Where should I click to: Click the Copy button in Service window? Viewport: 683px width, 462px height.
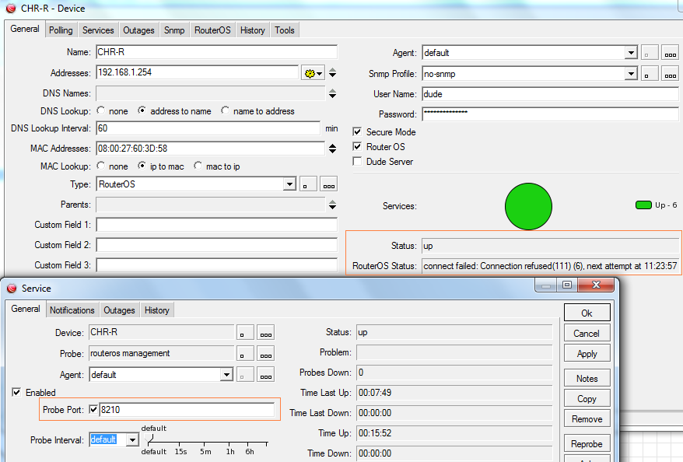(587, 399)
